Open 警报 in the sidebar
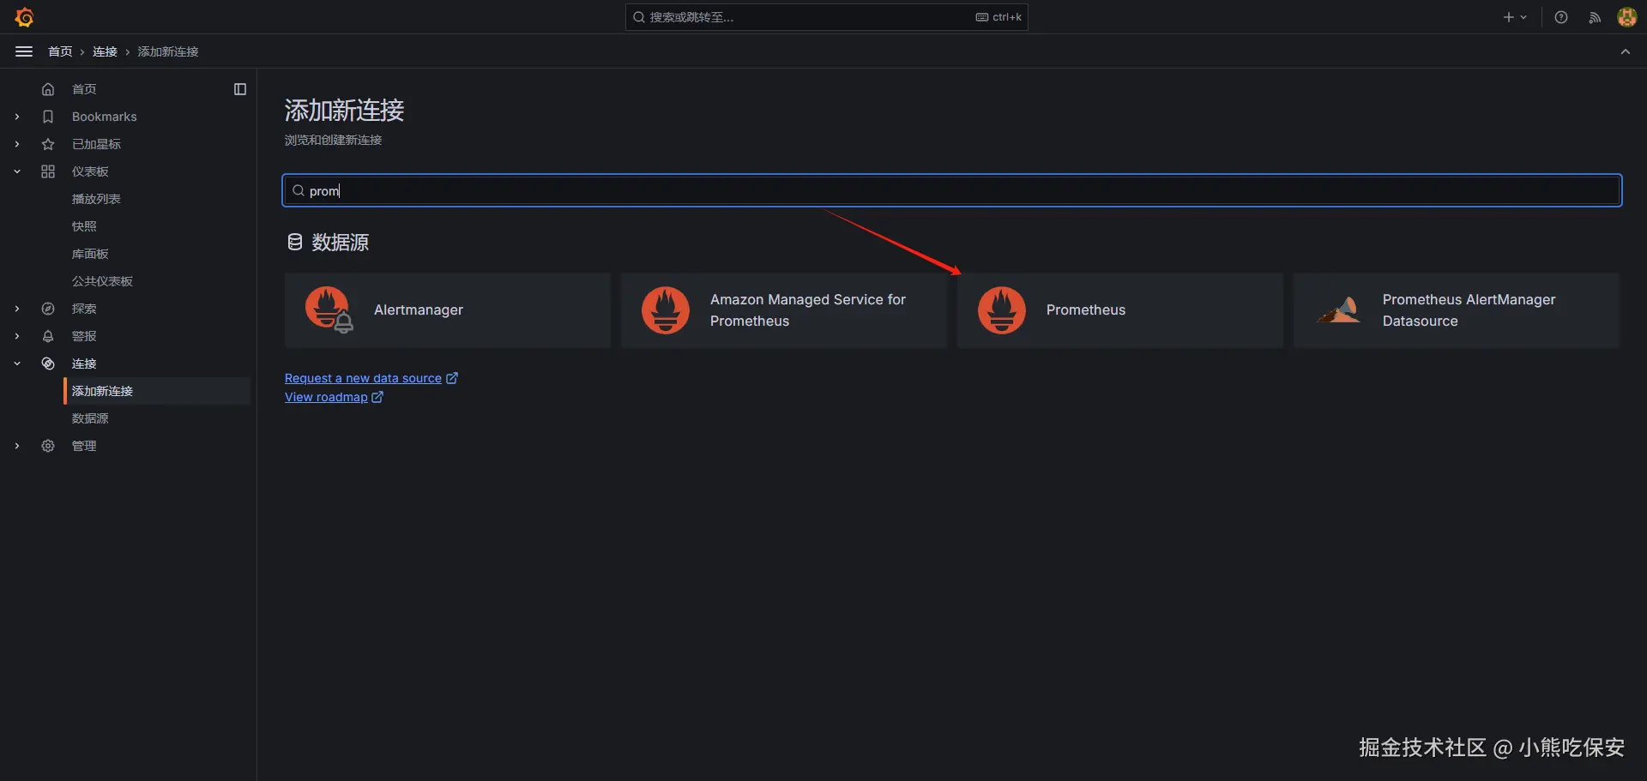This screenshot has height=781, width=1647. (84, 336)
